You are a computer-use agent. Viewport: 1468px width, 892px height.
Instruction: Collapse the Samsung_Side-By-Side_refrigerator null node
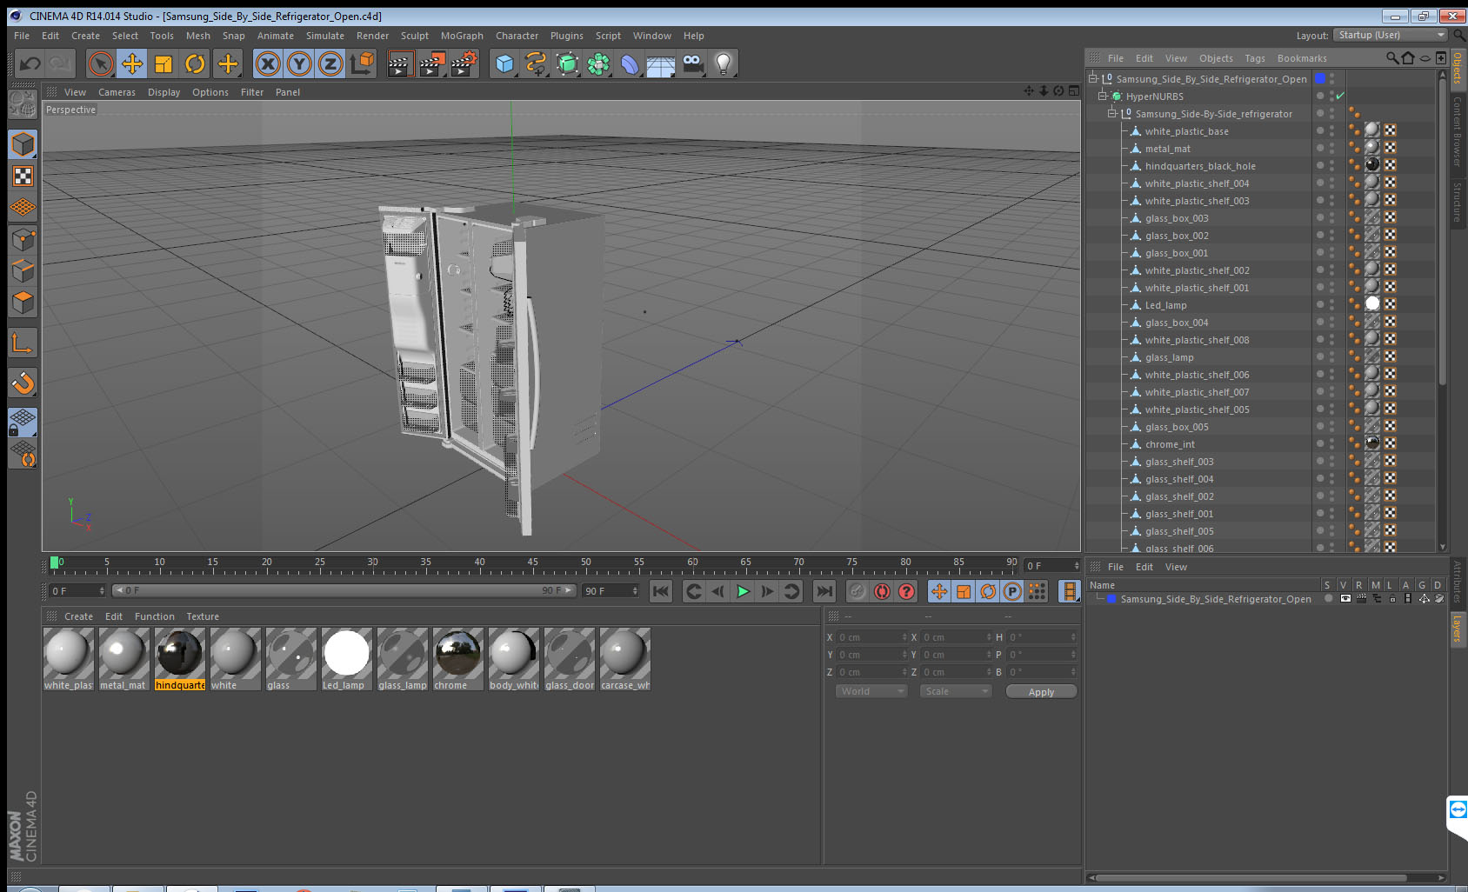click(x=1111, y=113)
